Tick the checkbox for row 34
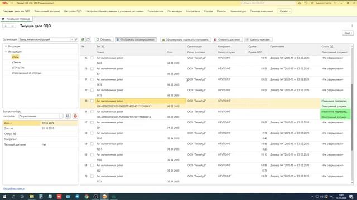Image resolution: width=357 pixels, height=200 pixels. 92,112
